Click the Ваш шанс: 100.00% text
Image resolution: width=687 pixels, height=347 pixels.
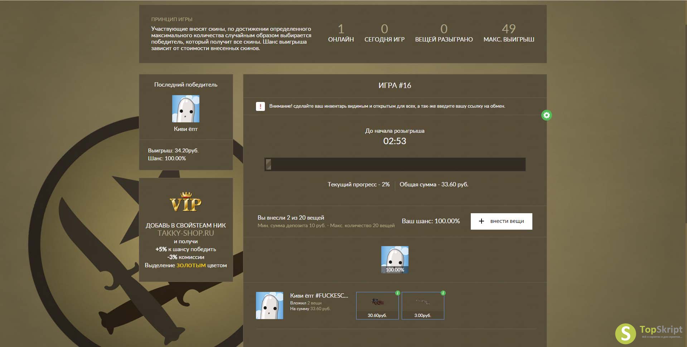point(431,221)
